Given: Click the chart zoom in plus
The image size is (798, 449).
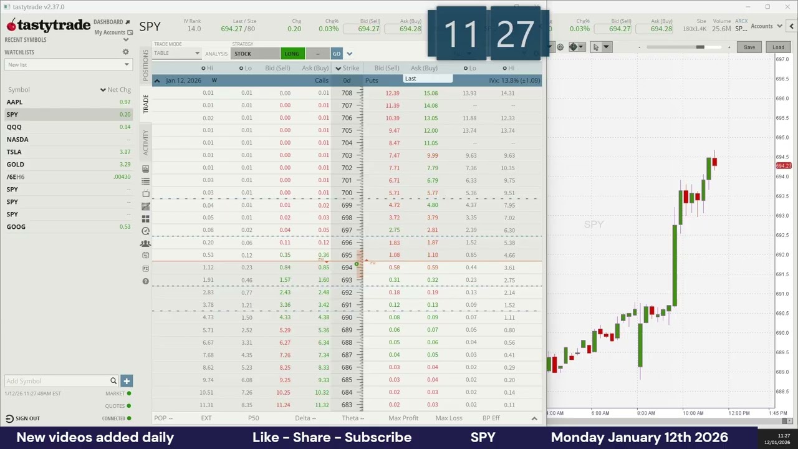Looking at the screenshot, I should click(x=729, y=47).
